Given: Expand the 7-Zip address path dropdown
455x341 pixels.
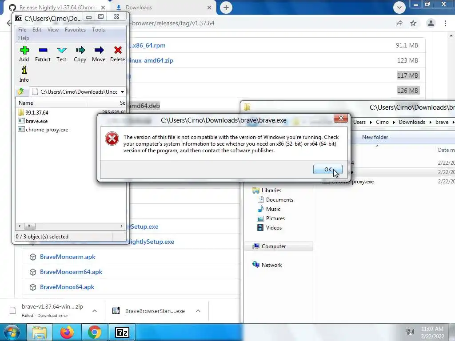Looking at the screenshot, I should tap(123, 92).
